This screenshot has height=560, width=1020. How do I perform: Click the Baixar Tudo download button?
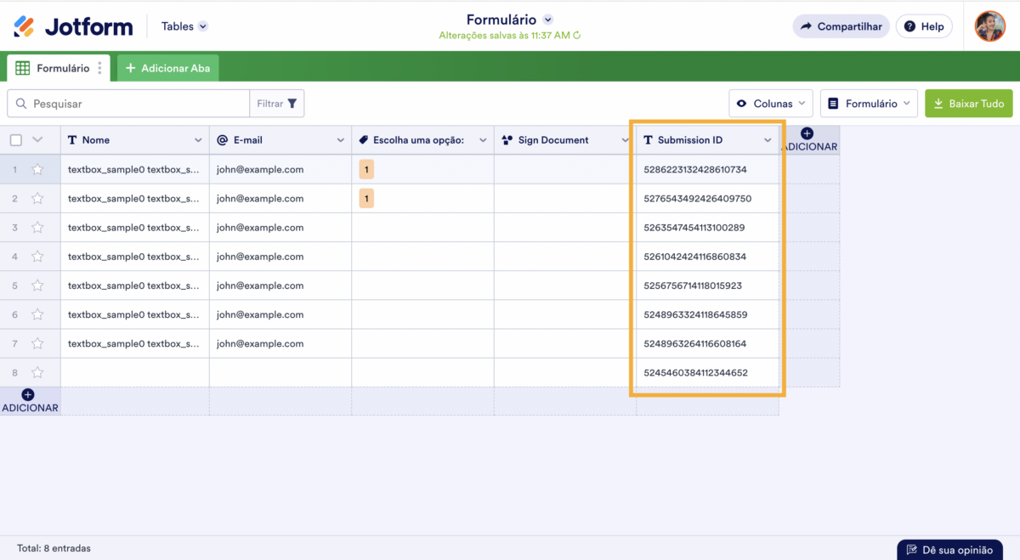(969, 104)
